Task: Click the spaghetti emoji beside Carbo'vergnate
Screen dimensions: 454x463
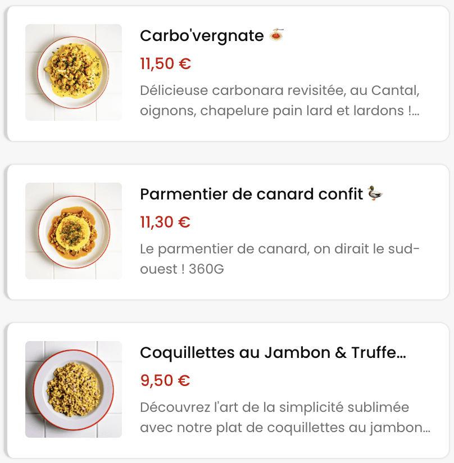Action: [x=276, y=35]
